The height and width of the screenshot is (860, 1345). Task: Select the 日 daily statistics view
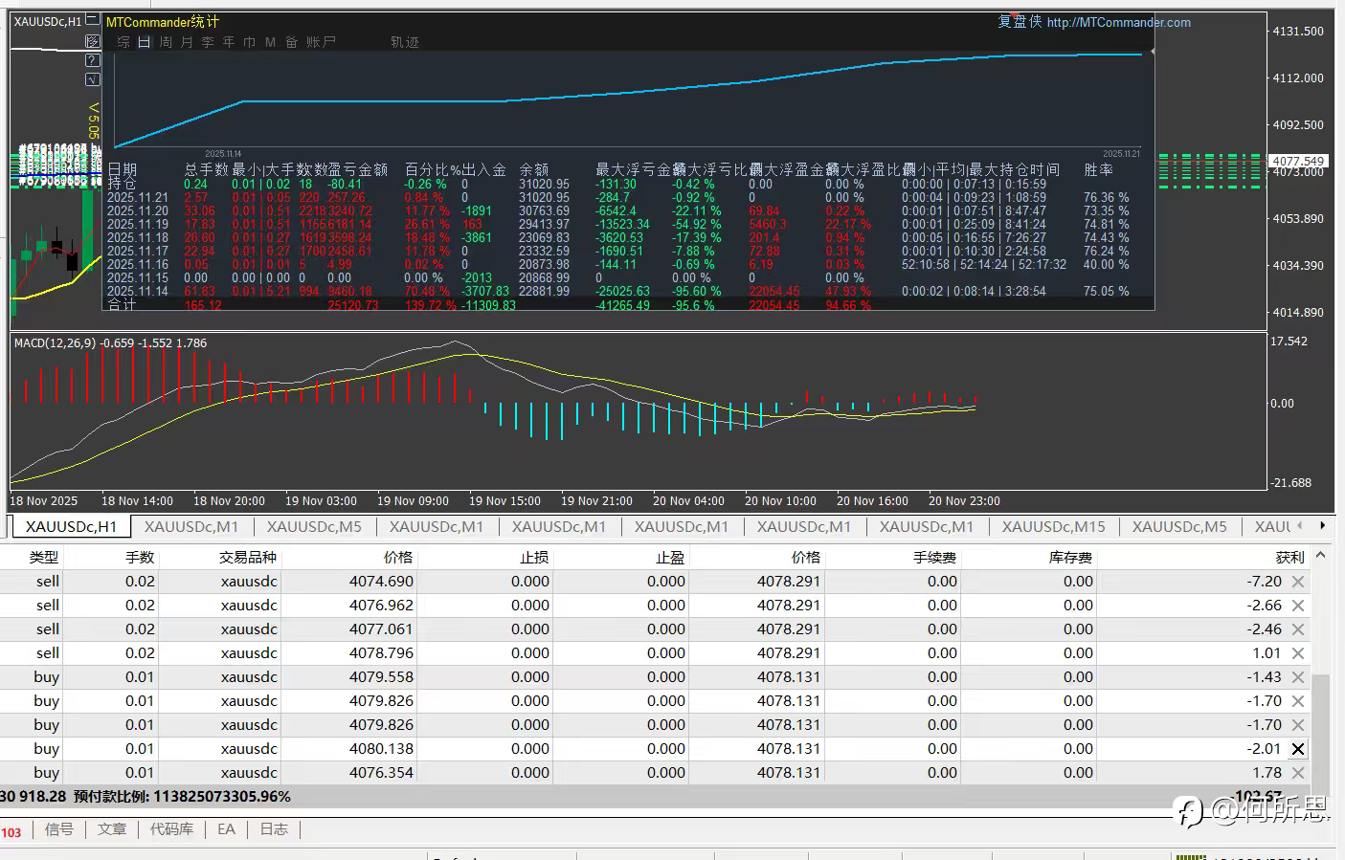(x=144, y=42)
